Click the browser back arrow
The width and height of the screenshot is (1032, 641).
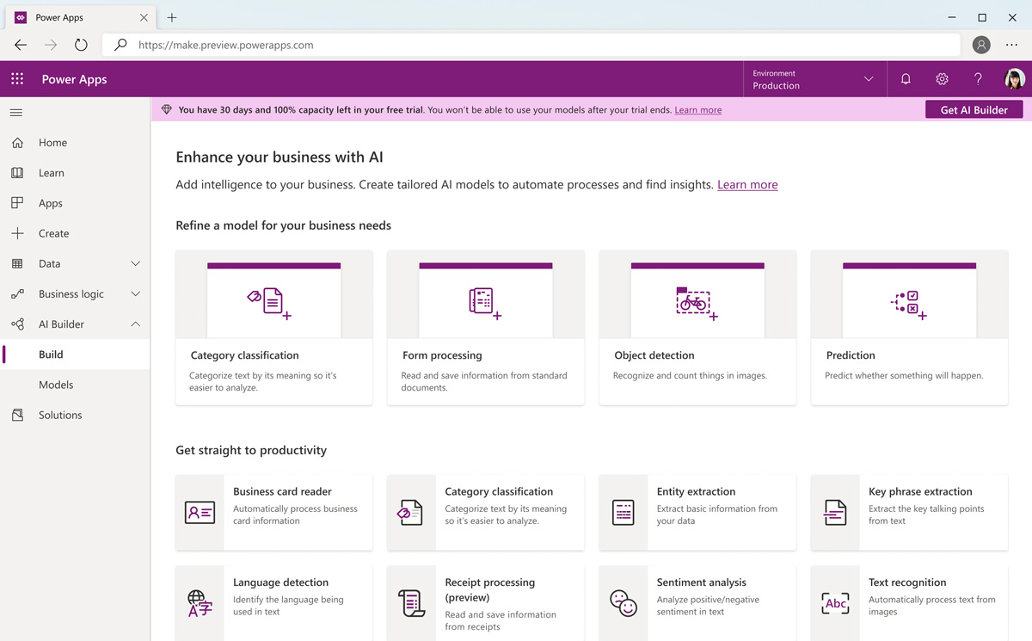point(21,45)
